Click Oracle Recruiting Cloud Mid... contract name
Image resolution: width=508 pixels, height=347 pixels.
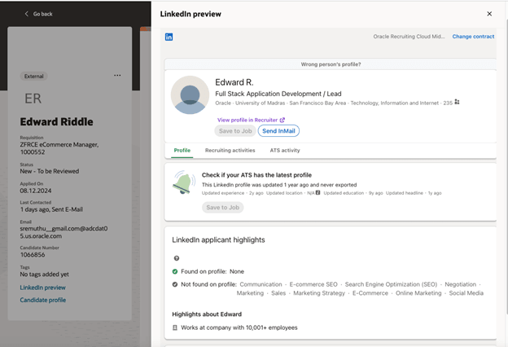tap(409, 37)
